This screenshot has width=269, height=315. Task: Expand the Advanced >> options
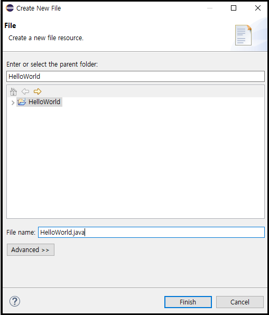coord(31,249)
